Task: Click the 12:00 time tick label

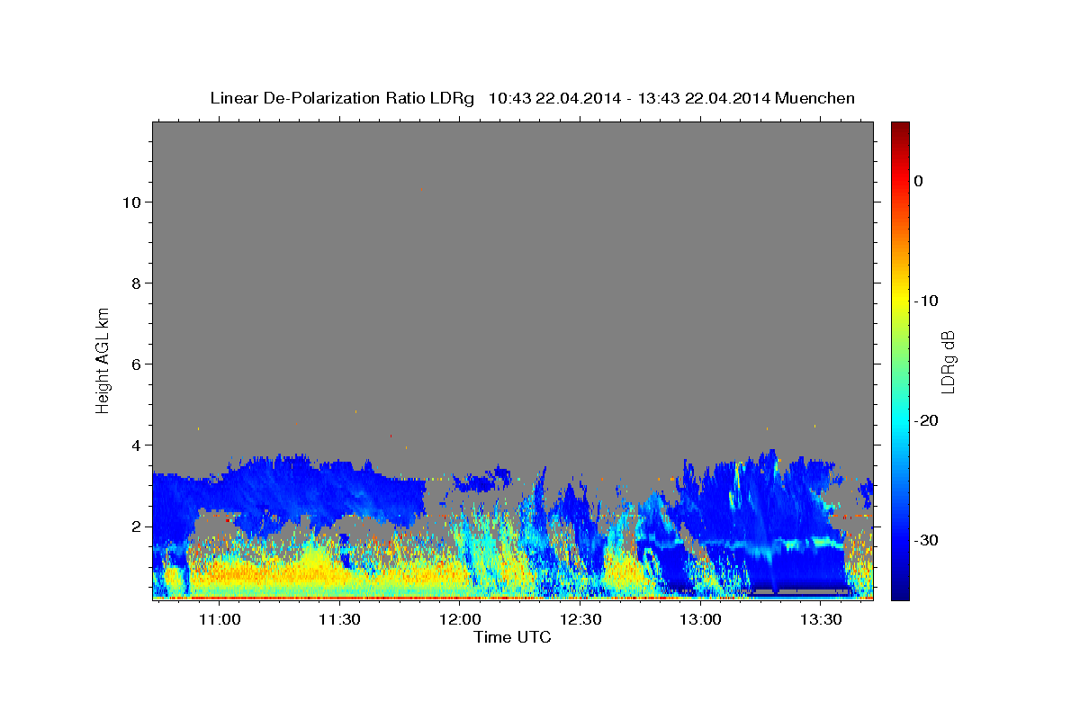Action: [x=460, y=619]
